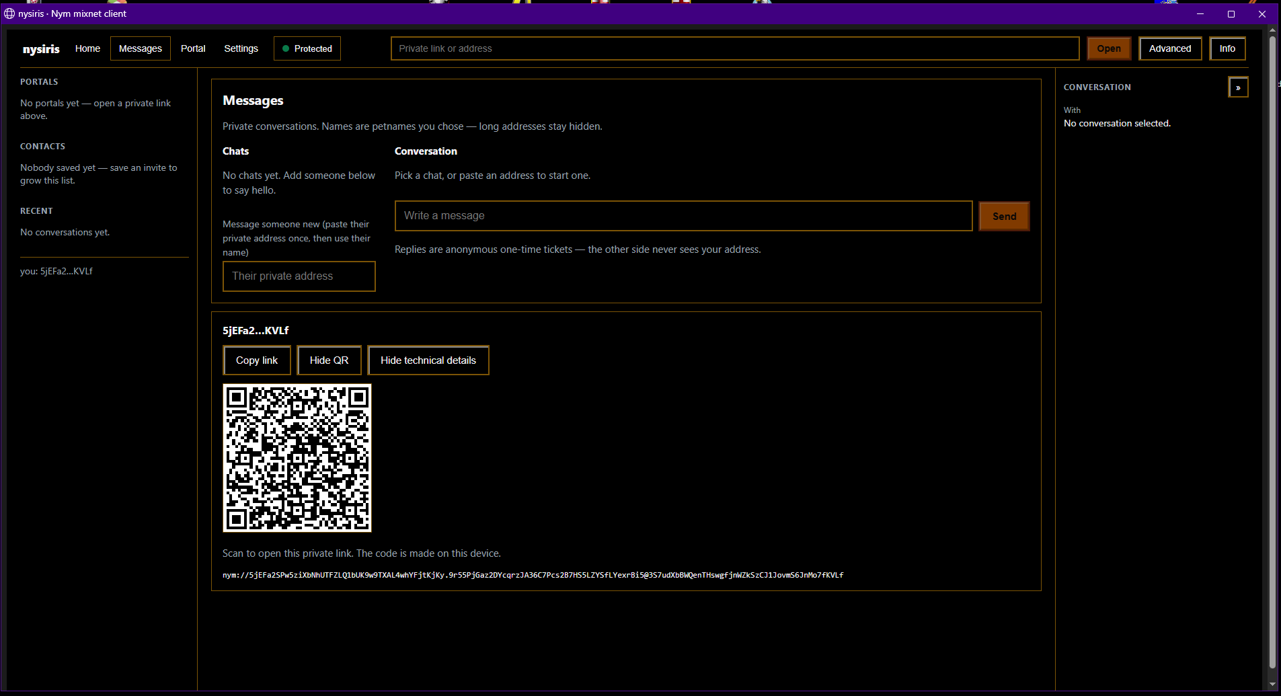The height and width of the screenshot is (696, 1281).
Task: Click the PORTALS sidebar heading
Action: point(39,82)
